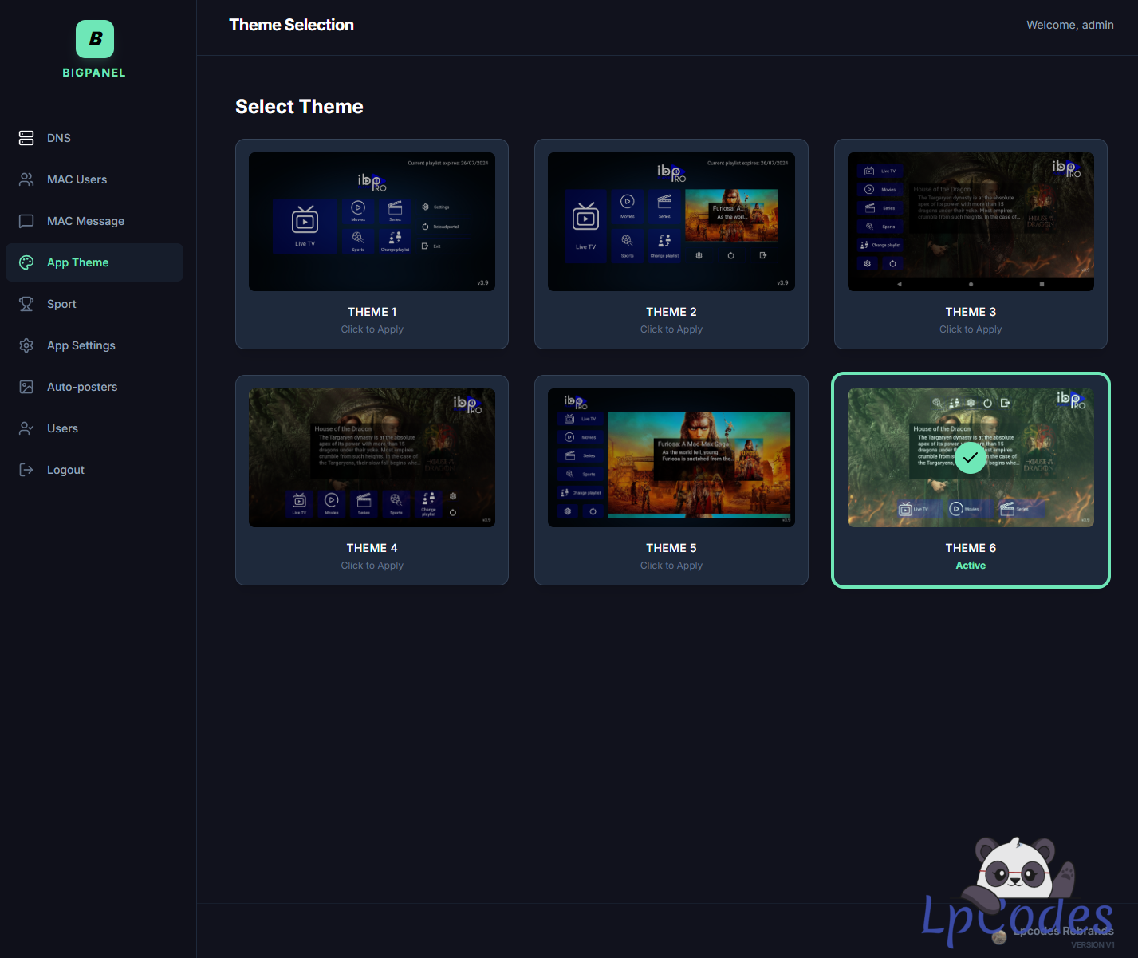Click the green checkmark on Theme 6
Screen dimensions: 1138x958
pos(970,458)
